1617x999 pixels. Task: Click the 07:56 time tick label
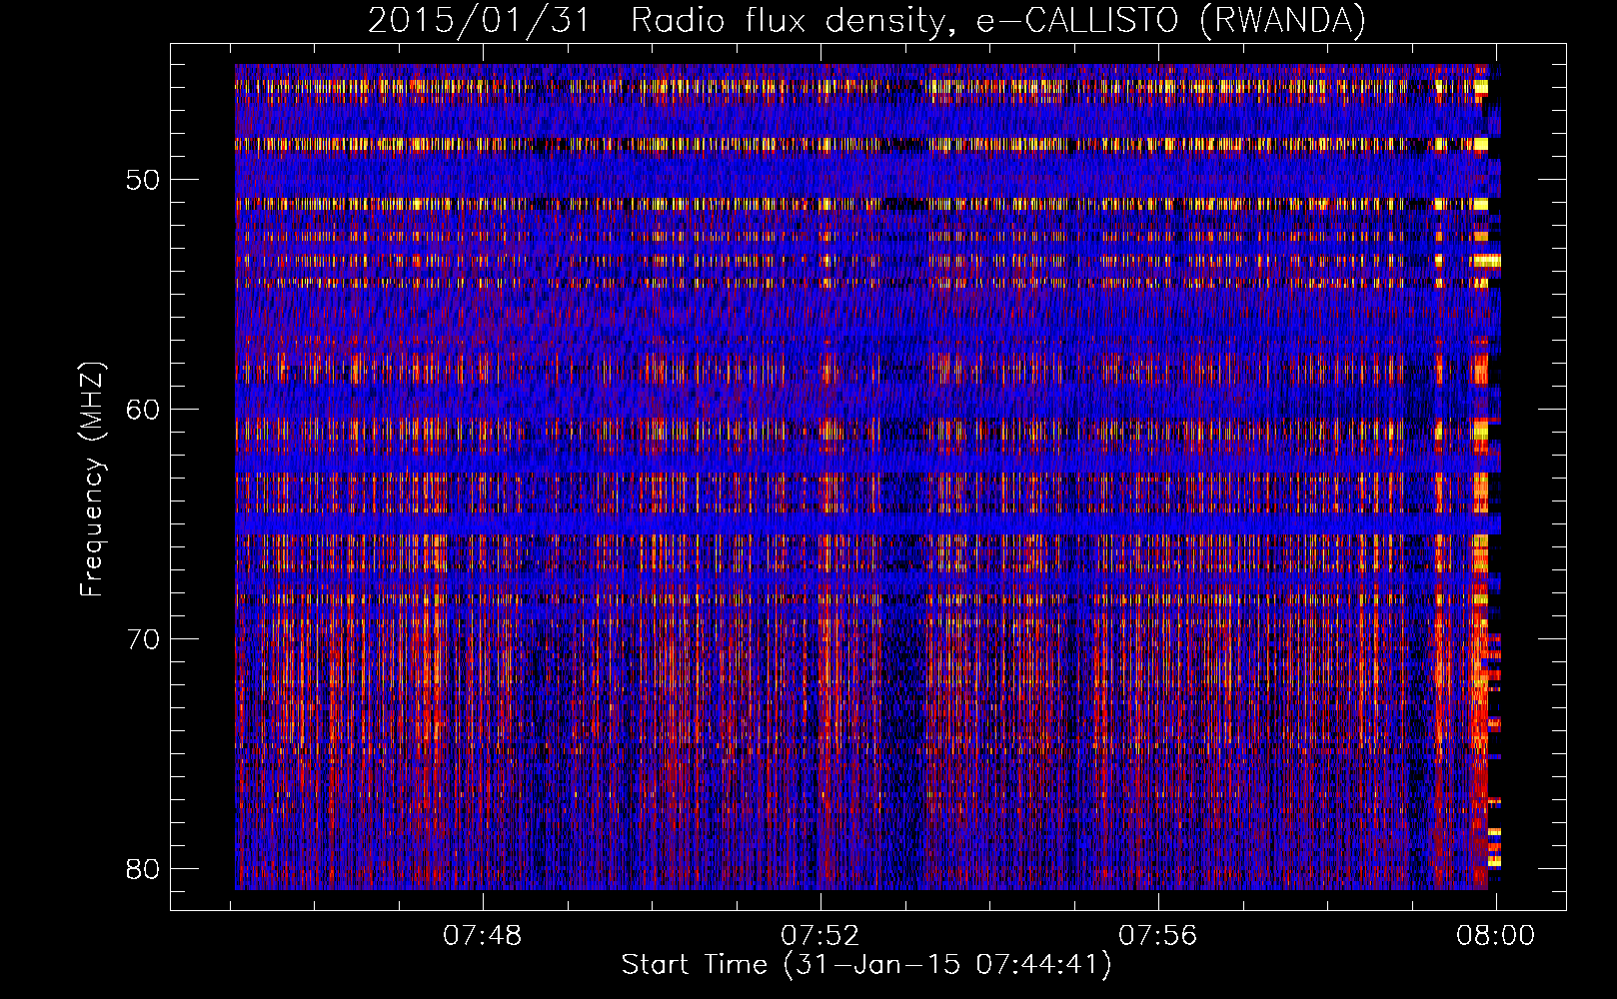(1157, 936)
